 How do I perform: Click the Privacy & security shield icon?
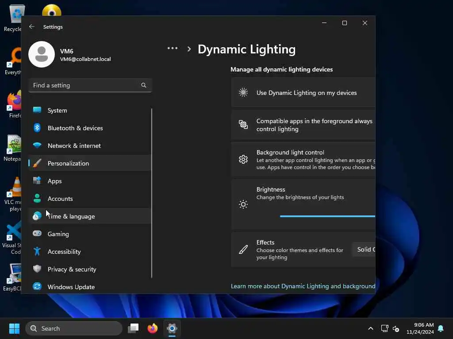pyautogui.click(x=37, y=269)
